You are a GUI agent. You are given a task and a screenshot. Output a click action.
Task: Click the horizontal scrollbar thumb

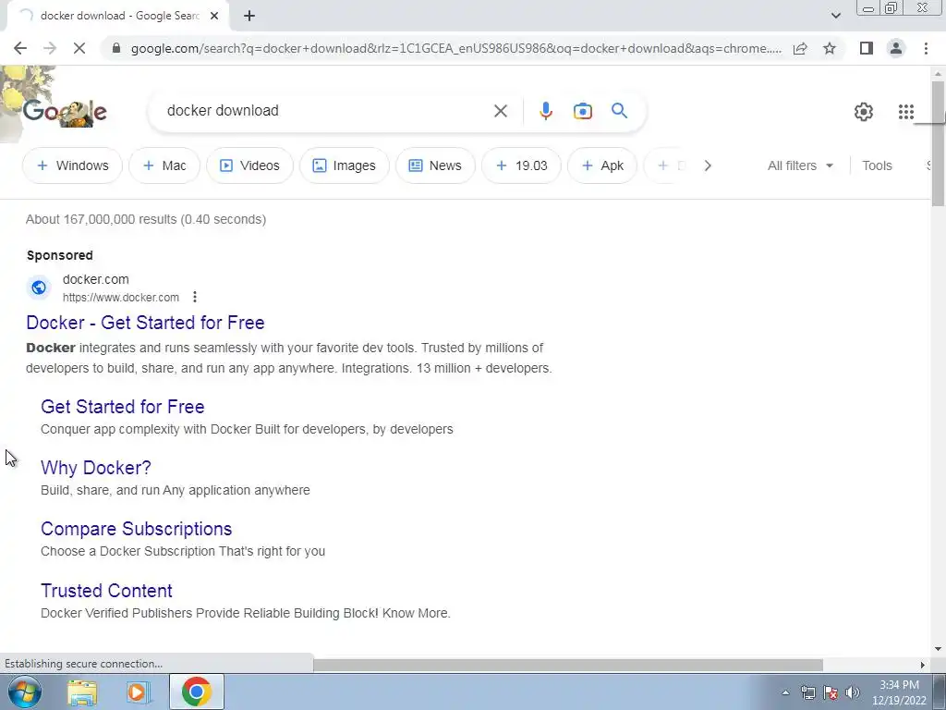coord(568,665)
